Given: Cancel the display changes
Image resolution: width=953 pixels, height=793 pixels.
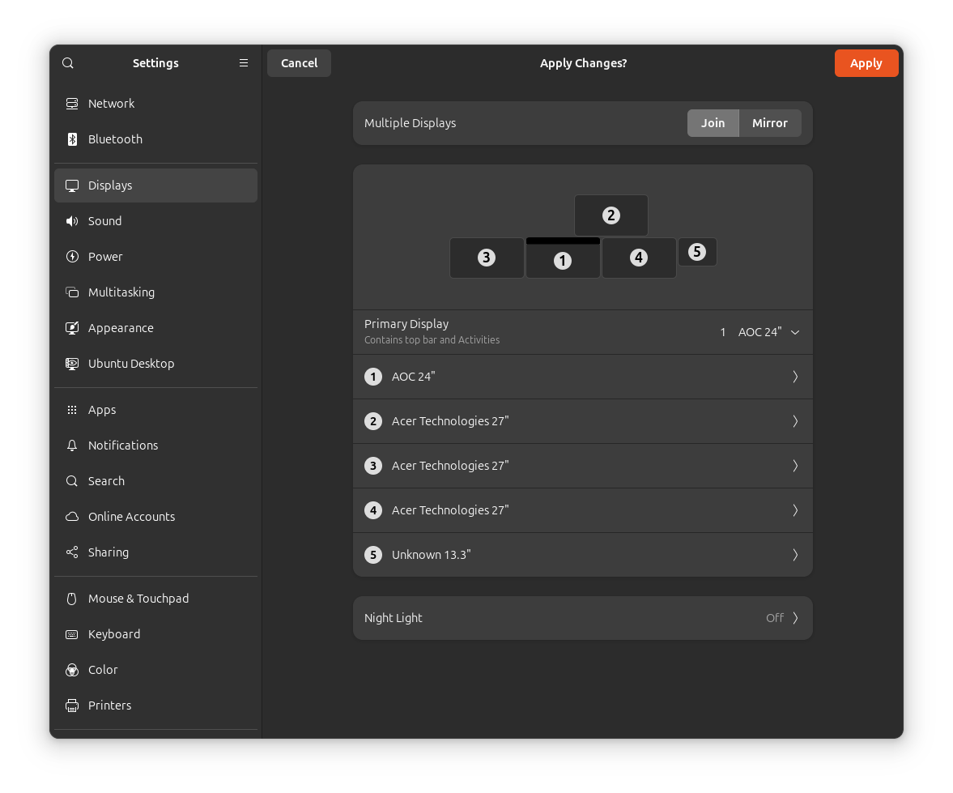Looking at the screenshot, I should click(x=299, y=63).
